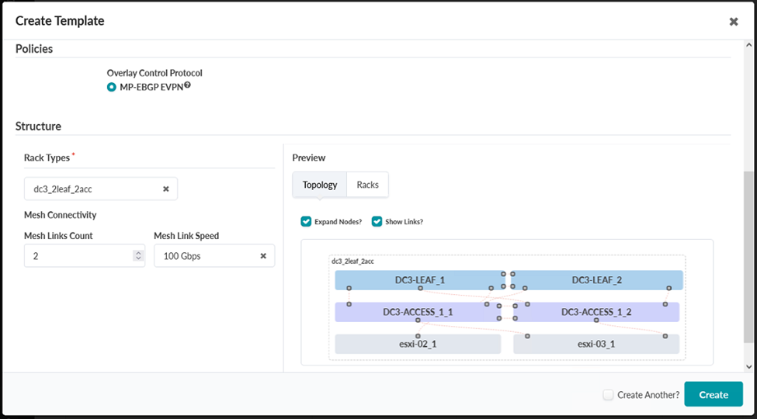The height and width of the screenshot is (419, 757).
Task: Toggle the Show Links checkbox
Action: click(377, 222)
